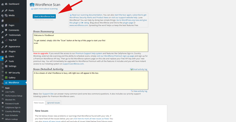The height and width of the screenshot is (122, 236).
Task: Open the Support Site link
Action: (x=48, y=94)
